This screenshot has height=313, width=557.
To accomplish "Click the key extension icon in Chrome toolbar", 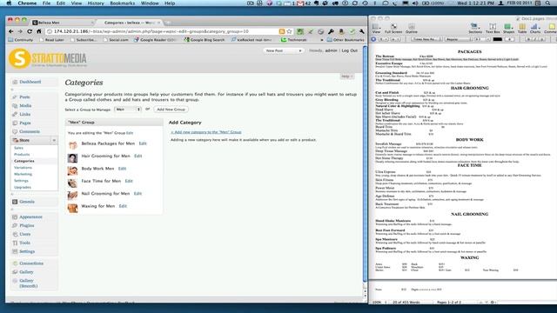I will 331,31.
